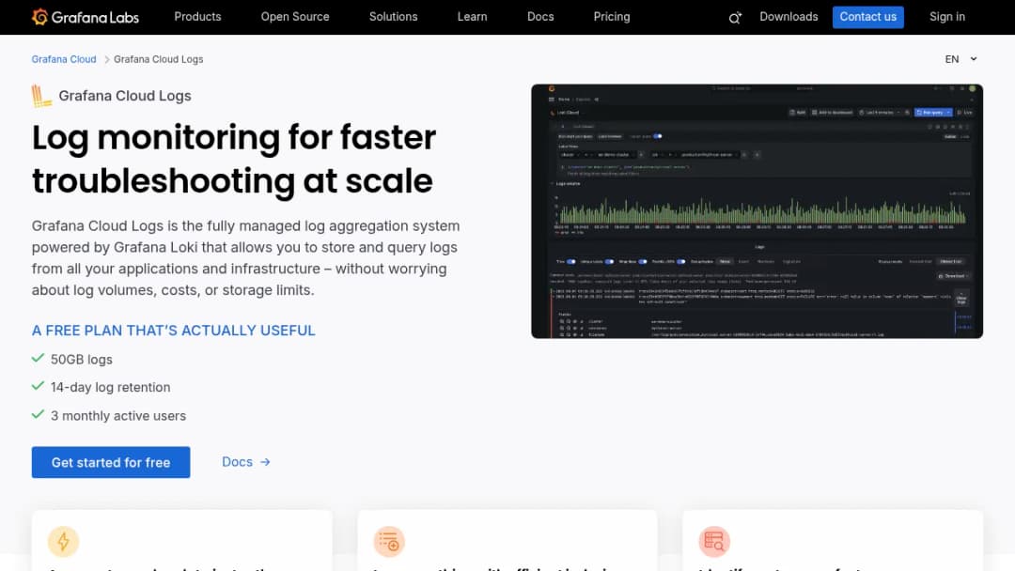
Task: Click the list-plus card icon
Action: click(389, 541)
